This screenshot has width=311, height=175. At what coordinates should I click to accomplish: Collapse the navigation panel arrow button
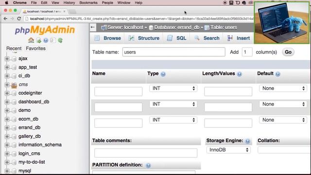click(x=93, y=27)
